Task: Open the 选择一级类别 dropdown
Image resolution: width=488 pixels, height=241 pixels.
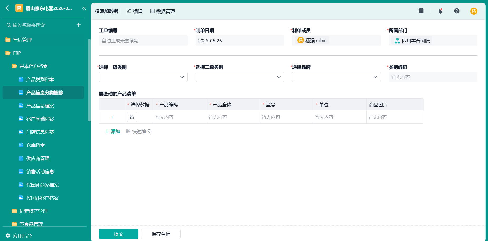Action: click(x=143, y=77)
